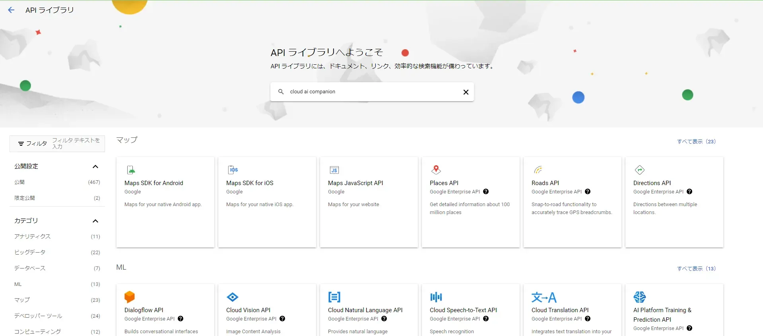Click help icon on Cloud Speech-to-Text card
Image resolution: width=763 pixels, height=336 pixels.
point(486,319)
